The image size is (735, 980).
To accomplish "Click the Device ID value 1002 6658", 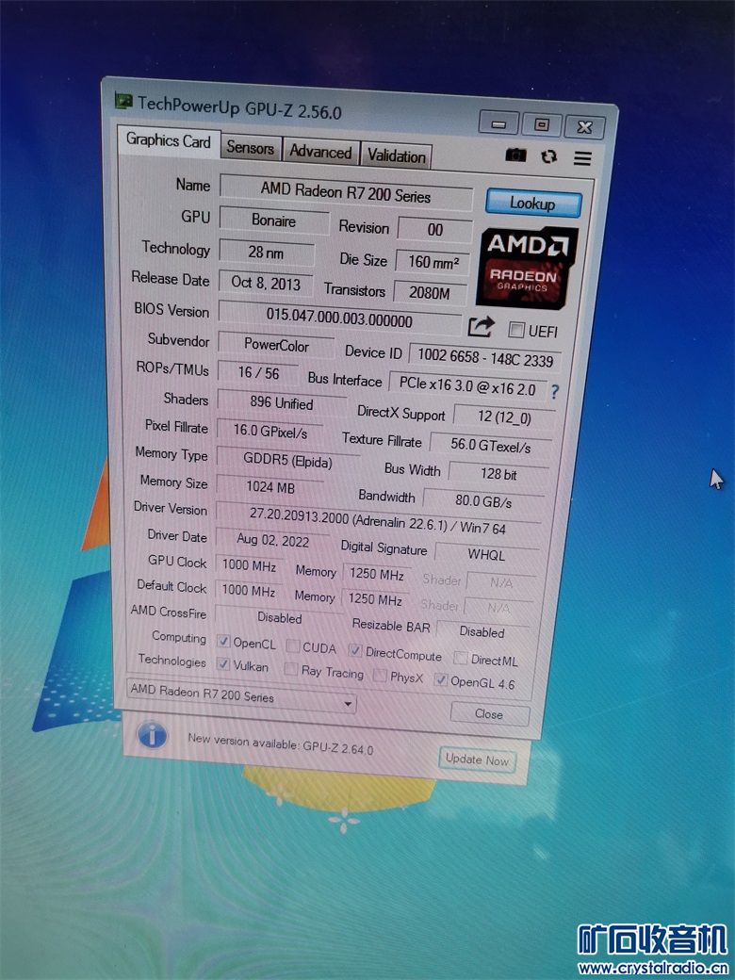I will [x=485, y=357].
